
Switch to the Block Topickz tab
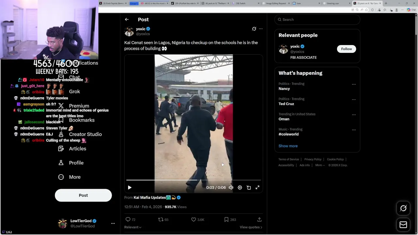[113, 3]
